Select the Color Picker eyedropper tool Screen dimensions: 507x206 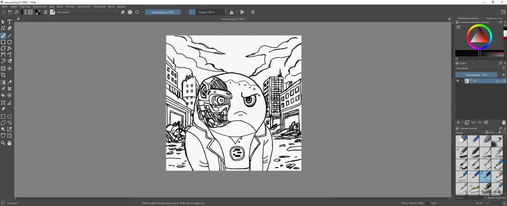pyautogui.click(x=9, y=82)
